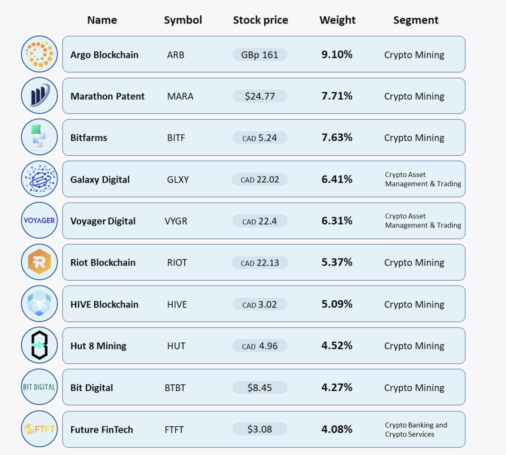The height and width of the screenshot is (455, 506).
Task: Click the FTFT ticker symbol
Action: point(174,430)
